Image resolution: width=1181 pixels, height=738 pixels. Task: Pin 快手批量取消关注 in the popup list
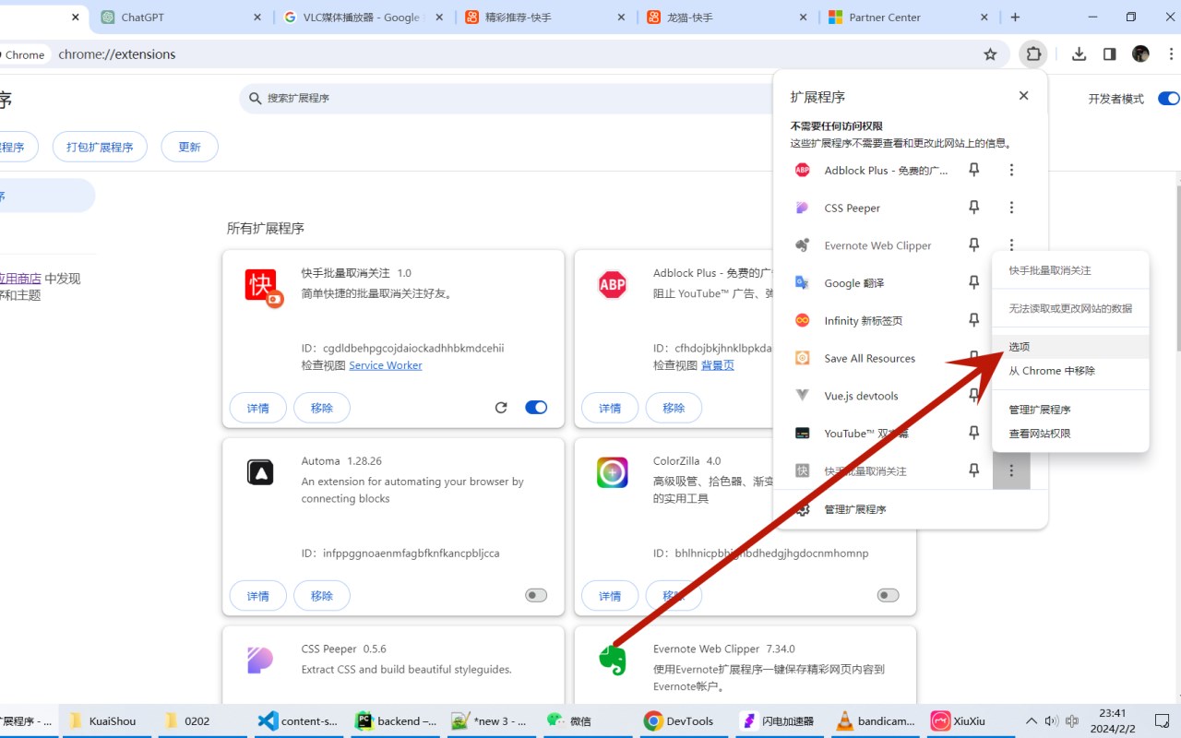click(x=973, y=470)
